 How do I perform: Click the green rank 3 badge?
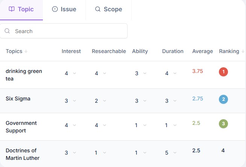(x=223, y=124)
